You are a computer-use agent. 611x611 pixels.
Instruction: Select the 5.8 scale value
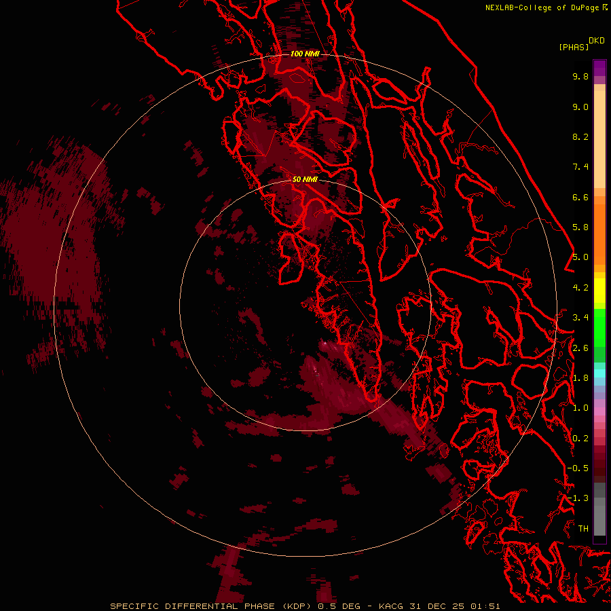coord(580,227)
